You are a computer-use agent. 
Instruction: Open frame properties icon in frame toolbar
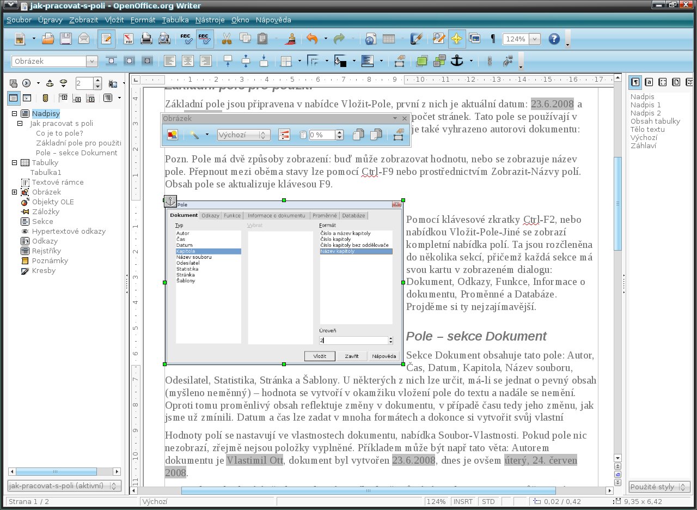coord(401,61)
